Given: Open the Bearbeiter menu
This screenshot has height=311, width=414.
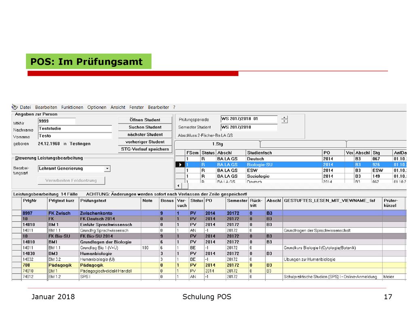Looking at the screenshot, I should pos(158,107).
